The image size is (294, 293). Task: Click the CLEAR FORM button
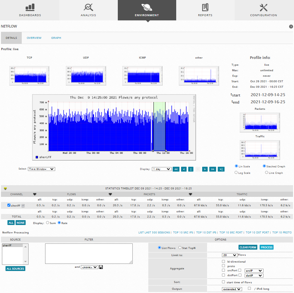point(248,247)
